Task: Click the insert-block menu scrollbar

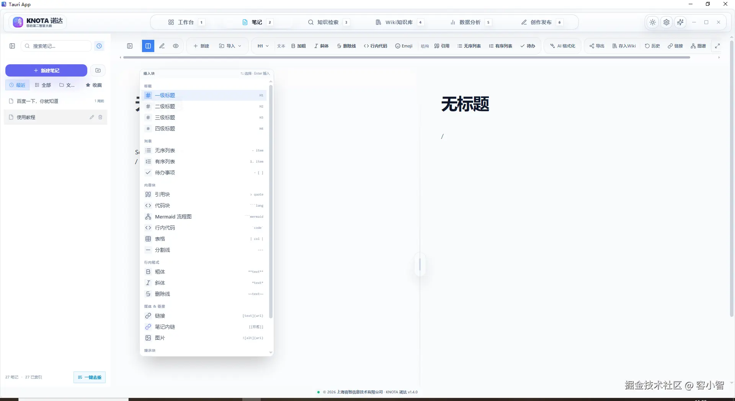Action: pos(271,202)
